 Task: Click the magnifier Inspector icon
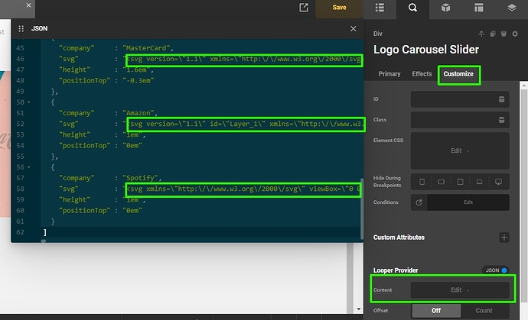click(413, 8)
